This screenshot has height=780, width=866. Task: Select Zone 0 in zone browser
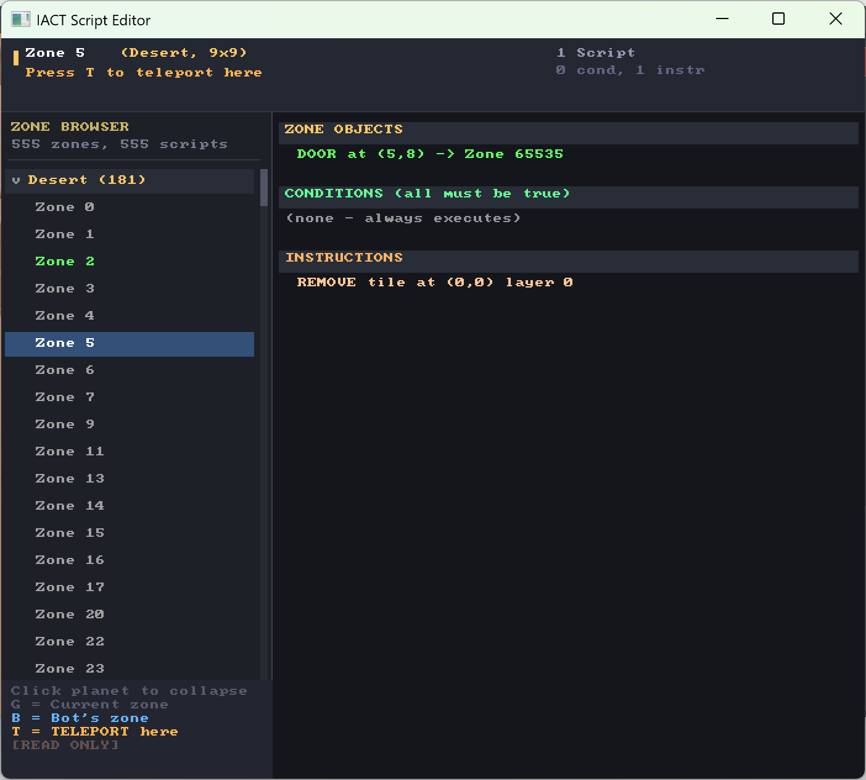click(x=130, y=207)
